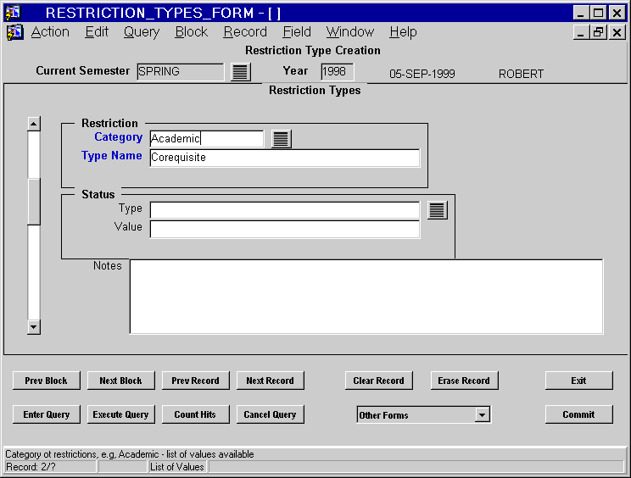This screenshot has width=631, height=478.
Task: Click the date text 05-SEP-1999
Action: (422, 74)
